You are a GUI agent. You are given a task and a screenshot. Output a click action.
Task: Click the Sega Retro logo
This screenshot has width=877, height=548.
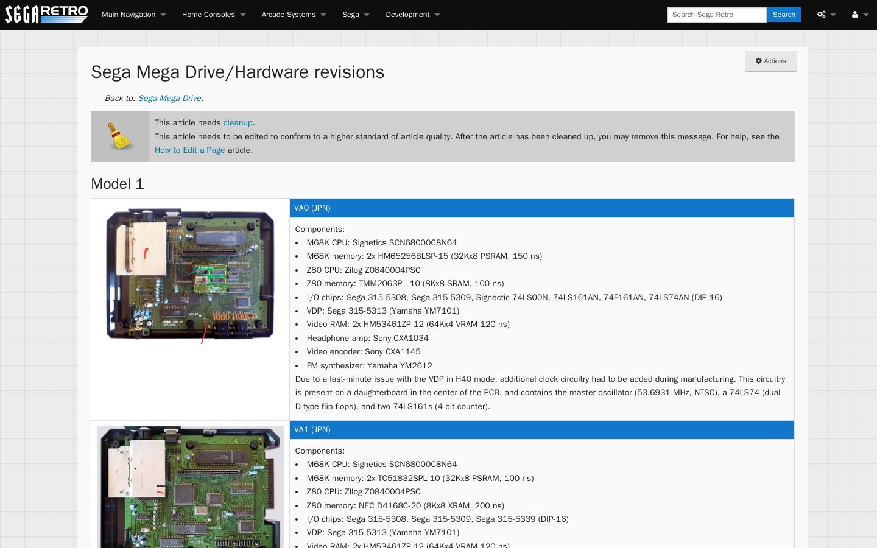[47, 15]
